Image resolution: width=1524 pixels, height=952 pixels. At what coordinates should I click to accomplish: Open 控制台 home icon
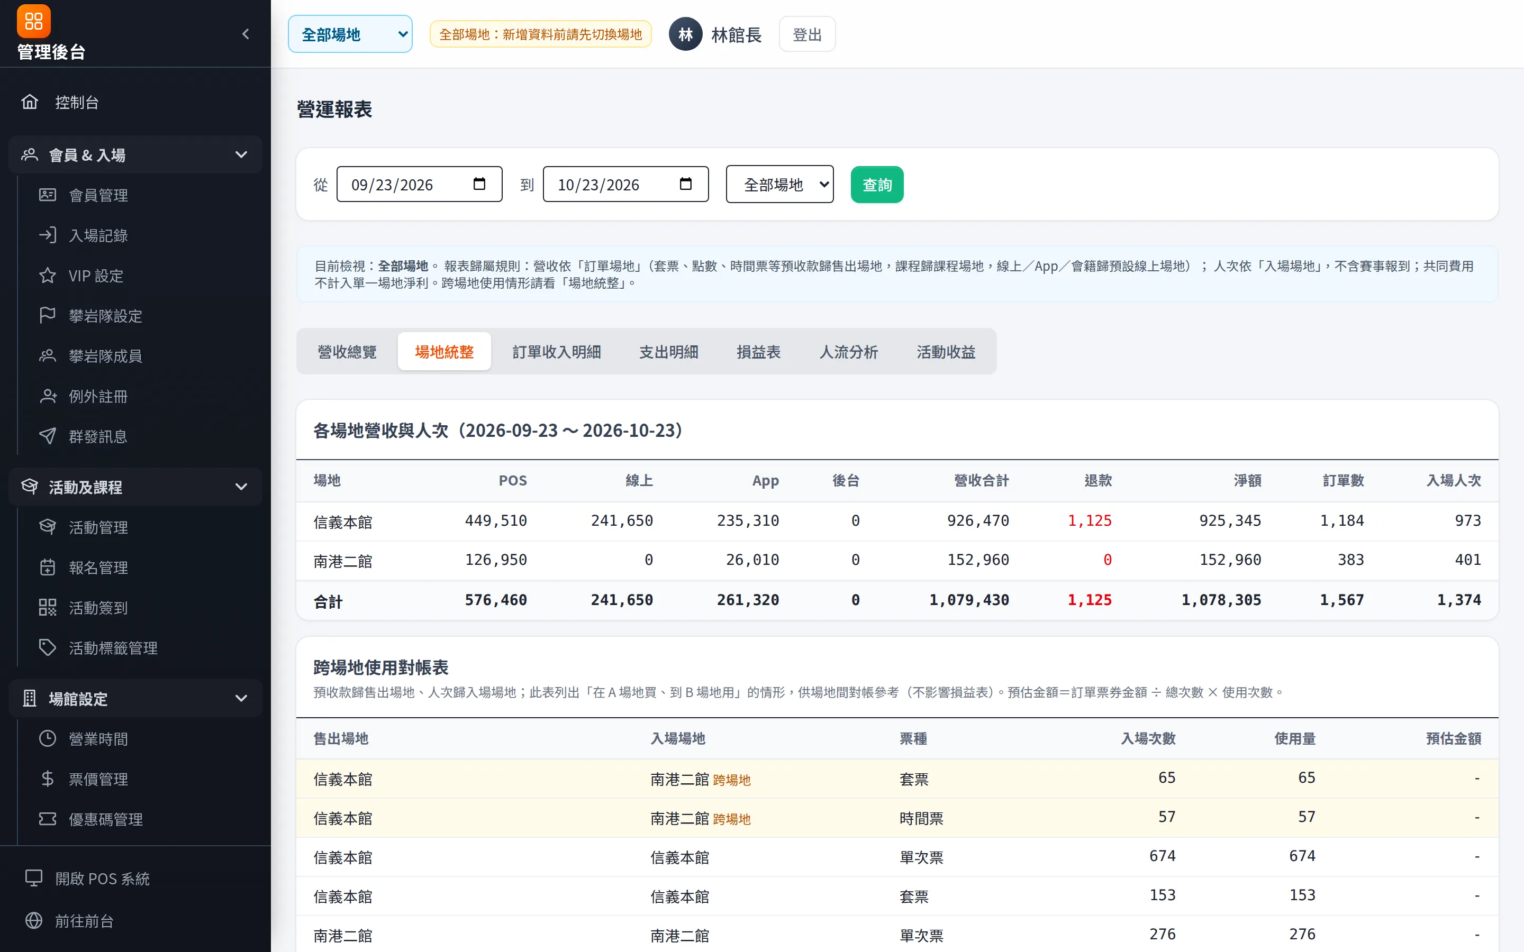30,102
